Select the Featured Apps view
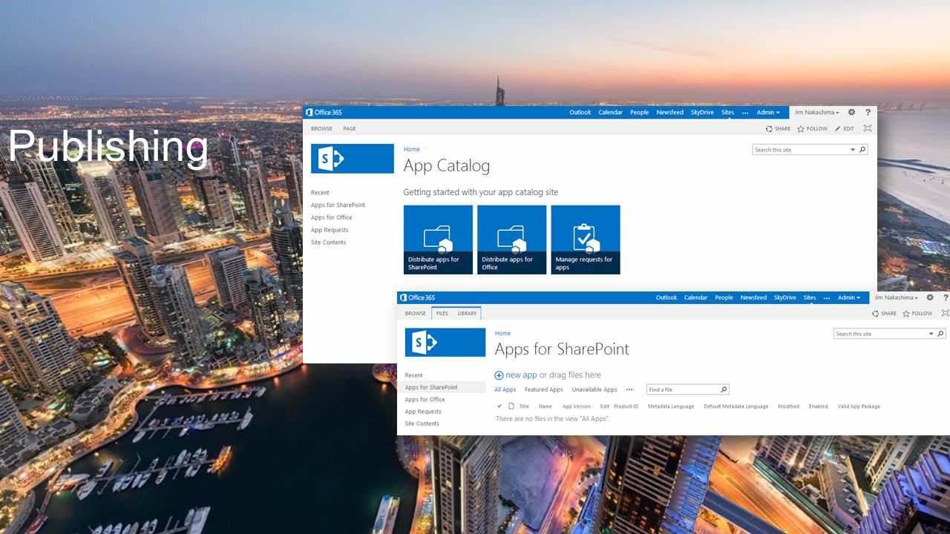The width and height of the screenshot is (950, 534). tap(544, 389)
